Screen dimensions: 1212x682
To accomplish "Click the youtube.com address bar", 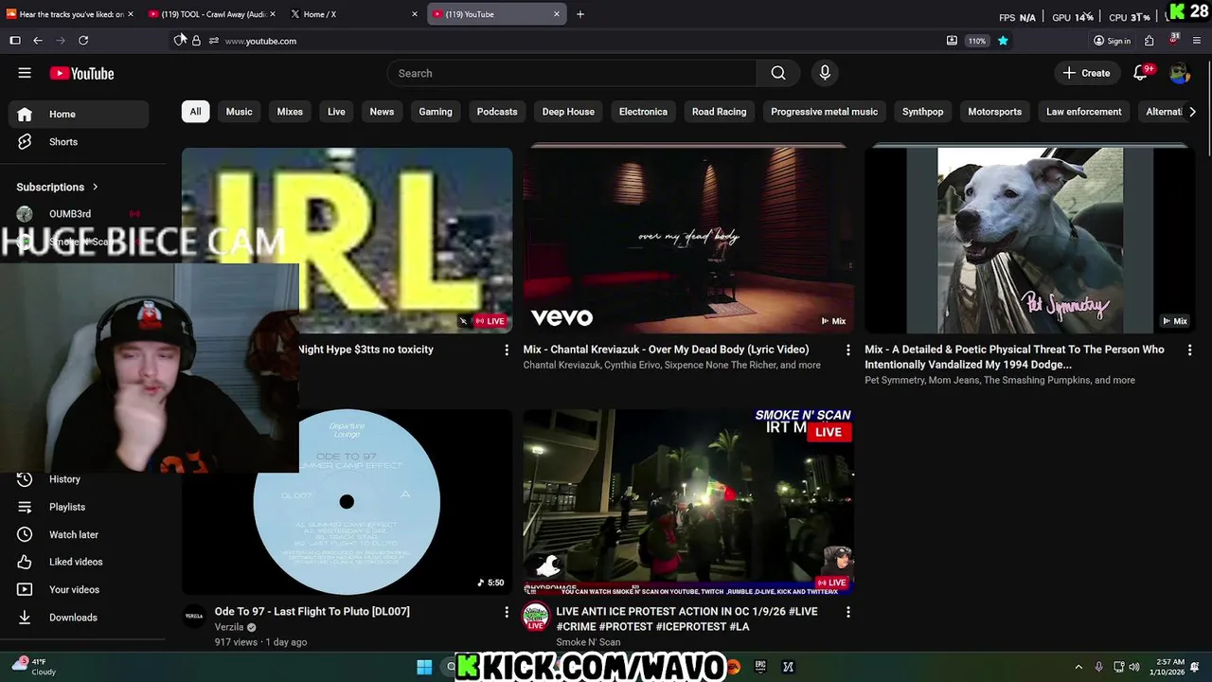I will 260,41.
